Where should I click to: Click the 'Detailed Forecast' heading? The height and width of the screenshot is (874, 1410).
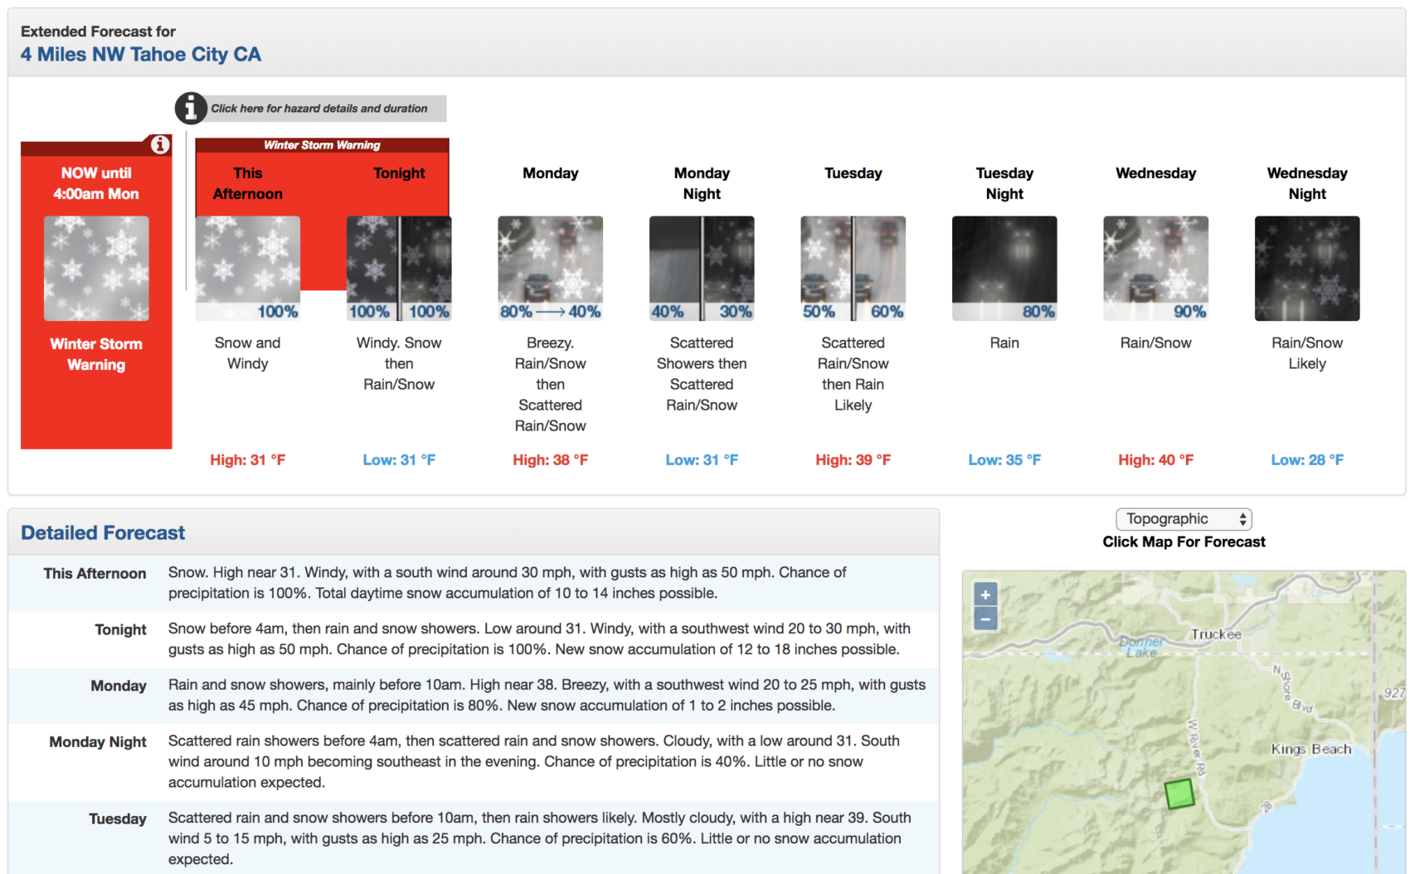point(103,533)
